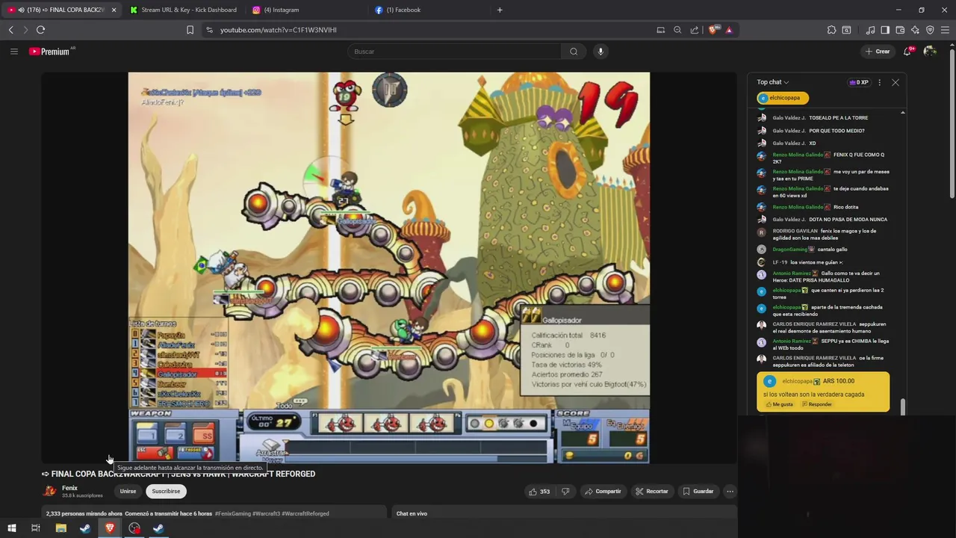Share this page from address bar

coord(695,30)
